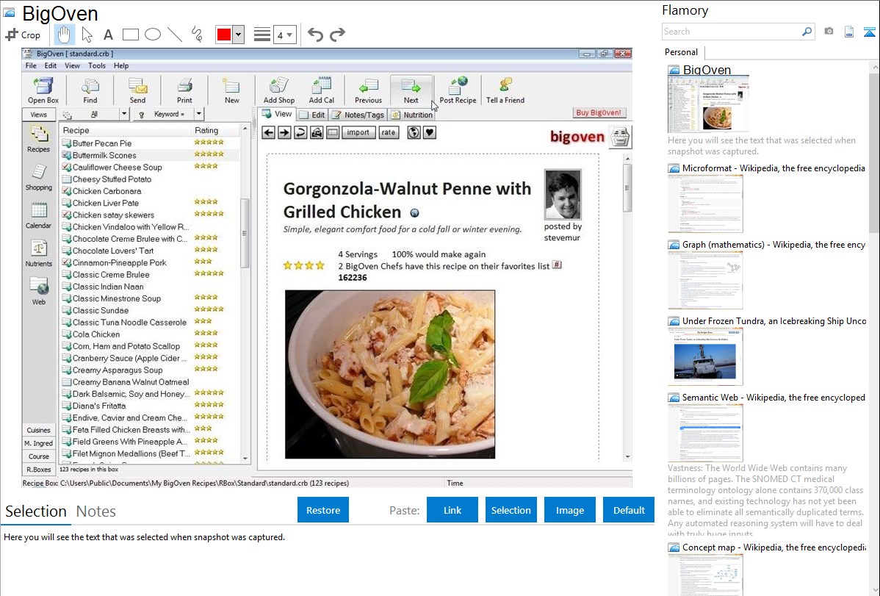Pick the rectangle drawing tool
The image size is (880, 596).
point(130,35)
